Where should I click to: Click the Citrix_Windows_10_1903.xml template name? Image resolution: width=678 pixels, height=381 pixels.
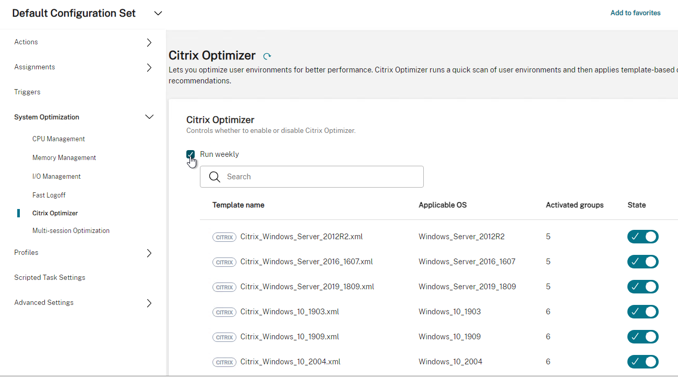[x=290, y=312]
